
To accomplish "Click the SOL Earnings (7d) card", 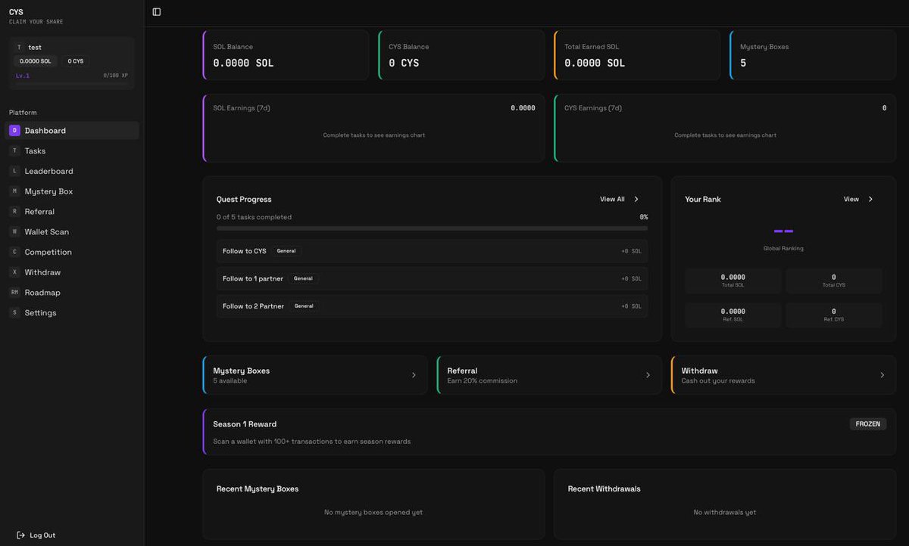I will [373, 128].
